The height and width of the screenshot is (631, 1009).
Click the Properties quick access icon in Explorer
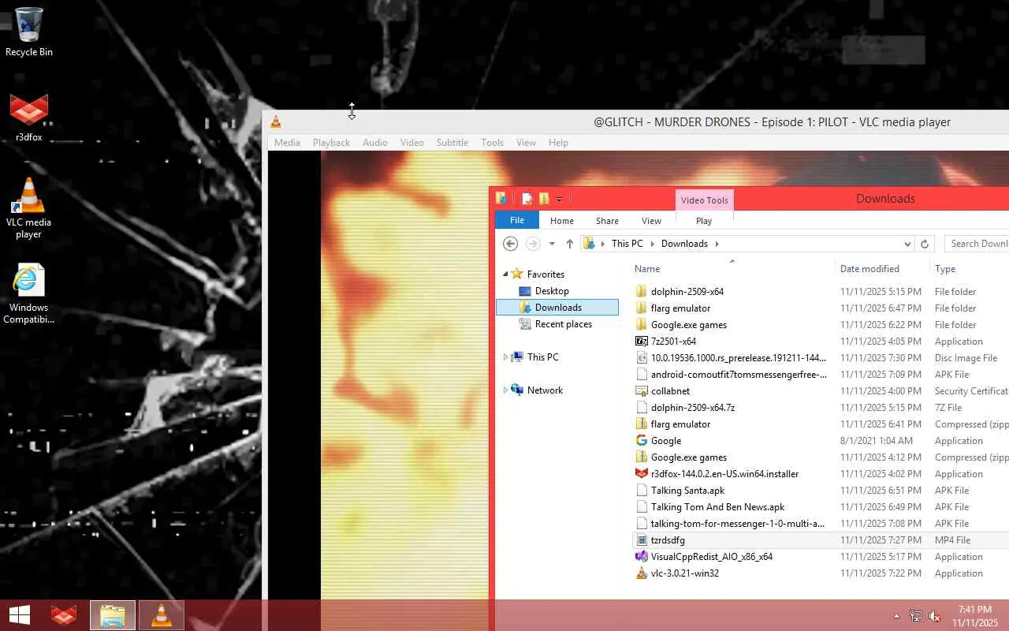click(527, 199)
